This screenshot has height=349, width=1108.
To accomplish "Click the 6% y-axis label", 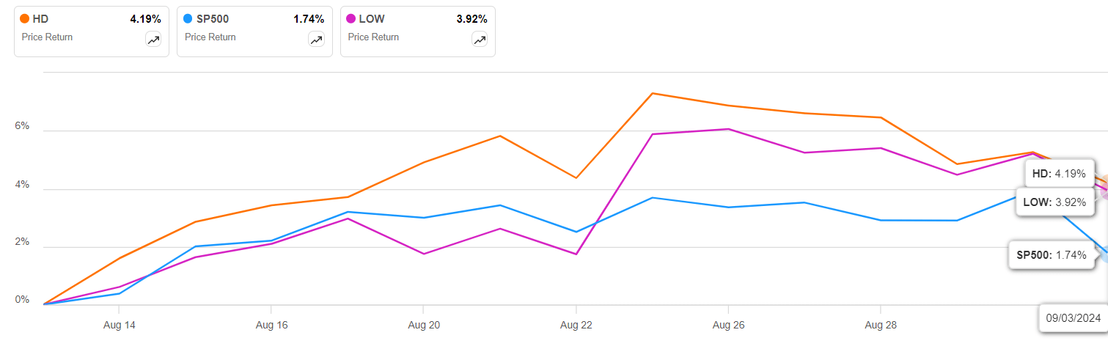I will [x=22, y=126].
